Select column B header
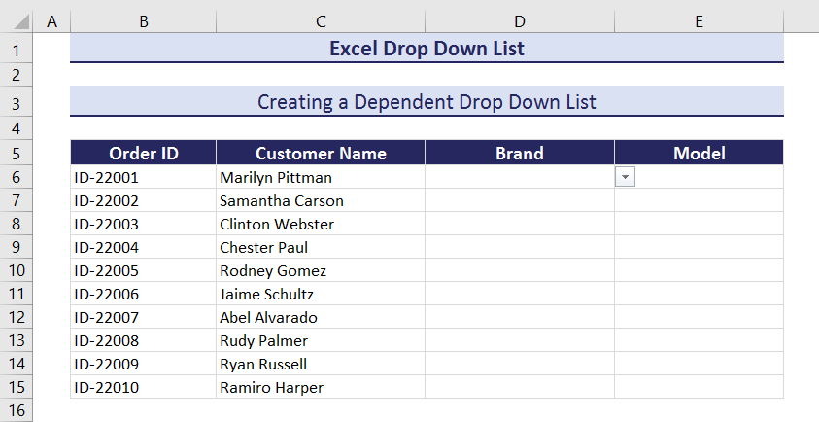 click(143, 21)
